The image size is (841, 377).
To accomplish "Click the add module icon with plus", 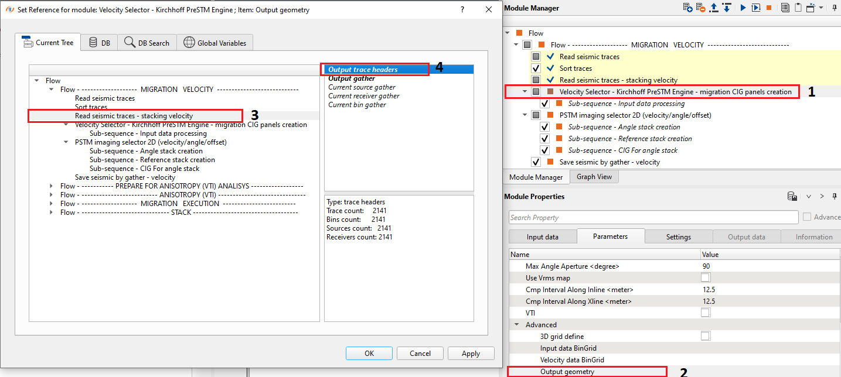I will (689, 8).
